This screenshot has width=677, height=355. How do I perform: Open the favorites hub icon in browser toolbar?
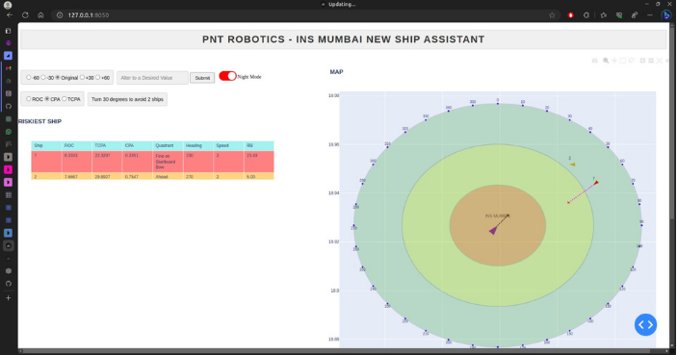point(603,15)
